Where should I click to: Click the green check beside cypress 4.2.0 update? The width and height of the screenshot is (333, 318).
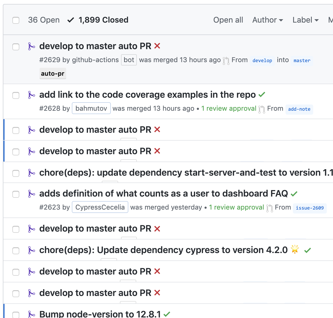point(308,250)
